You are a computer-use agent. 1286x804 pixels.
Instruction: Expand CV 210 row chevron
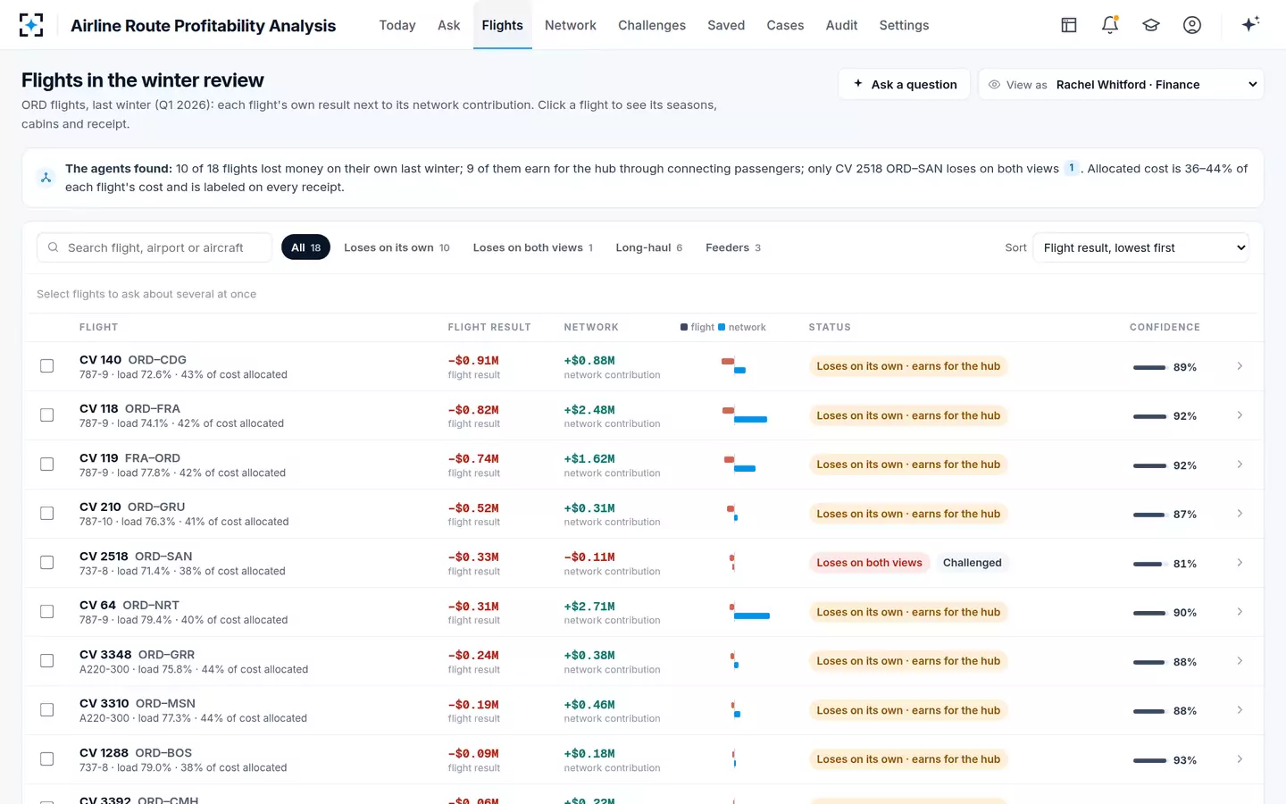(x=1240, y=514)
